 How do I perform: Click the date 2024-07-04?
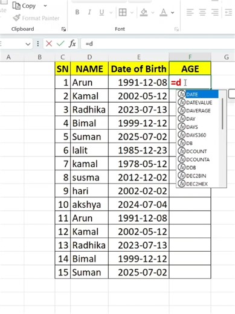tap(139, 205)
